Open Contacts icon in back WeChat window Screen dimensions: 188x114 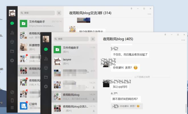click(12, 32)
